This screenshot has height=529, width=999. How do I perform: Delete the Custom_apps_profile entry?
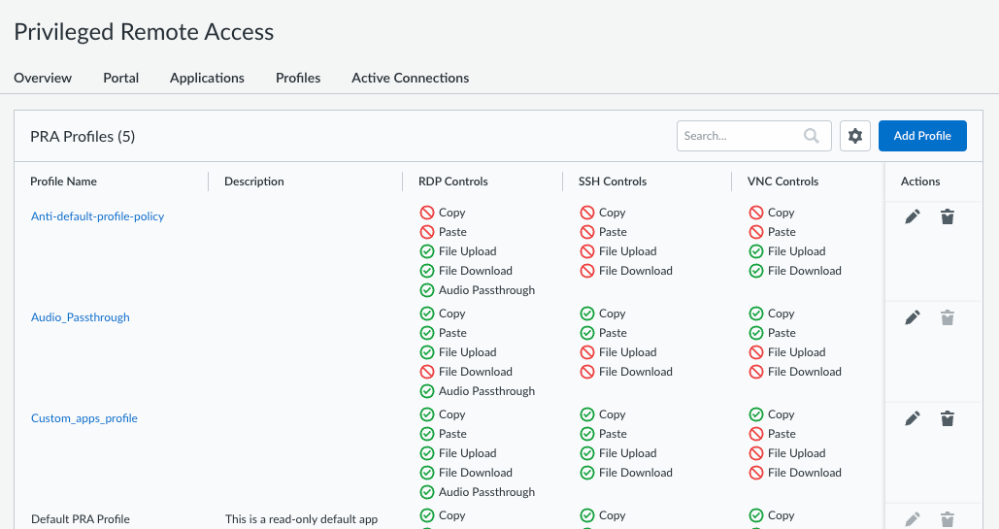click(x=948, y=418)
